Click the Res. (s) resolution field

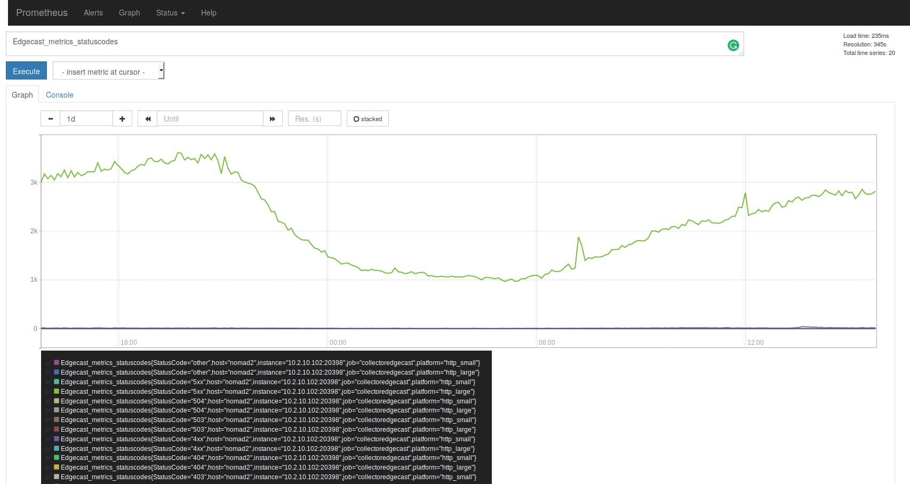pyautogui.click(x=314, y=118)
